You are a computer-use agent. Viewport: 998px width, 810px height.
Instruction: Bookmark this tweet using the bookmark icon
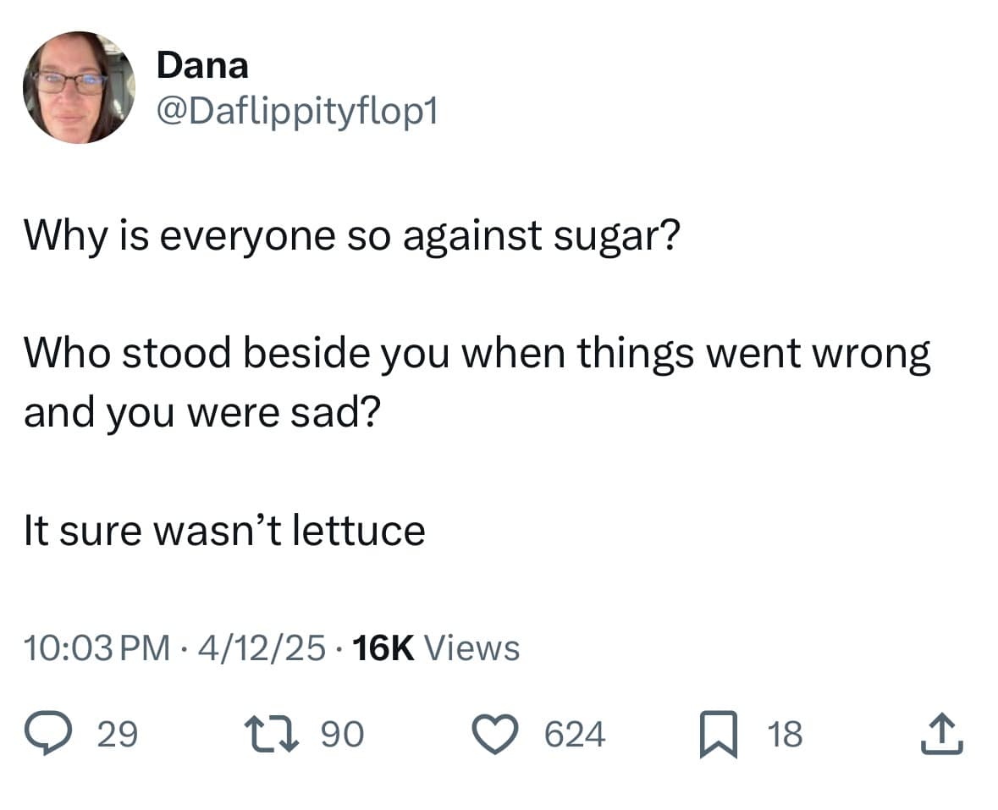tap(718, 733)
